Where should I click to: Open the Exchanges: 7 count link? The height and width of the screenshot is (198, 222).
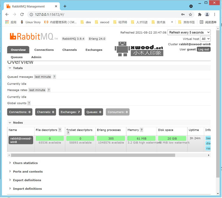click(70, 112)
